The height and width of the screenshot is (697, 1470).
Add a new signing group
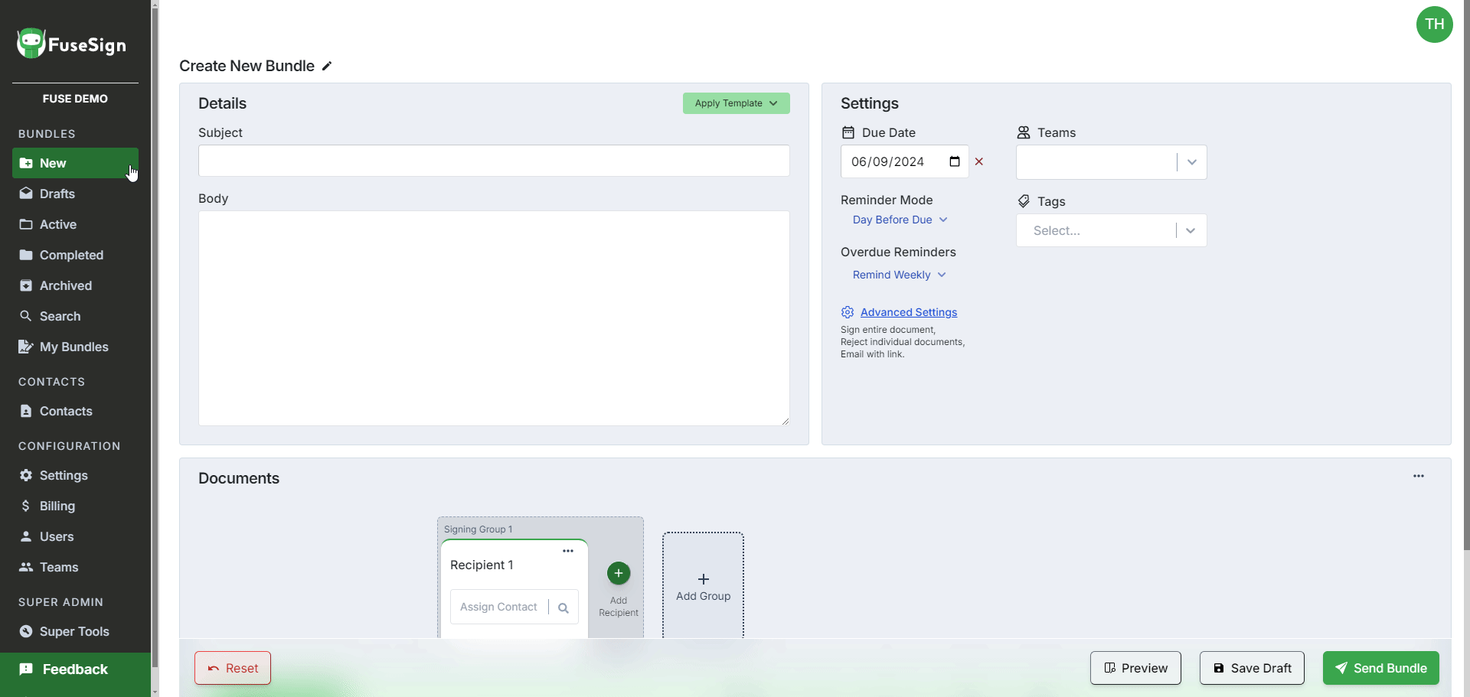[703, 586]
